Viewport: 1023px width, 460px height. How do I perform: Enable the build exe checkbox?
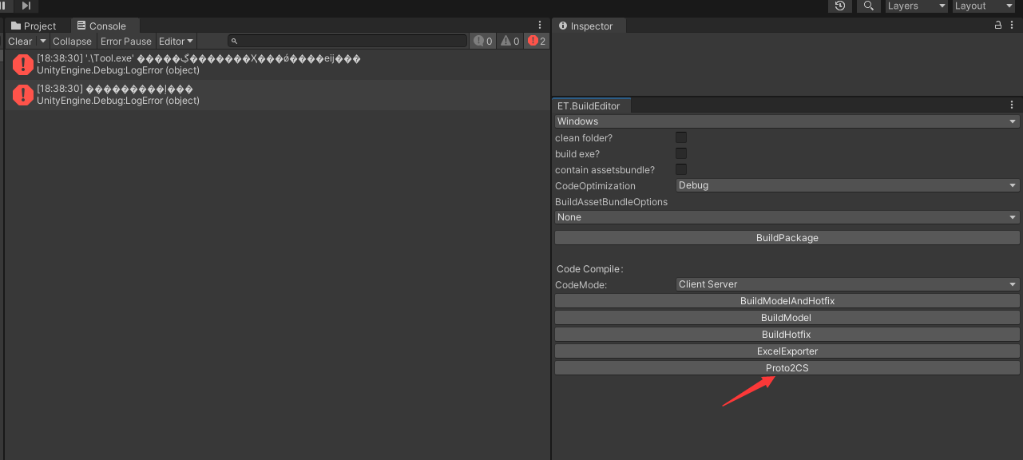[x=681, y=153]
